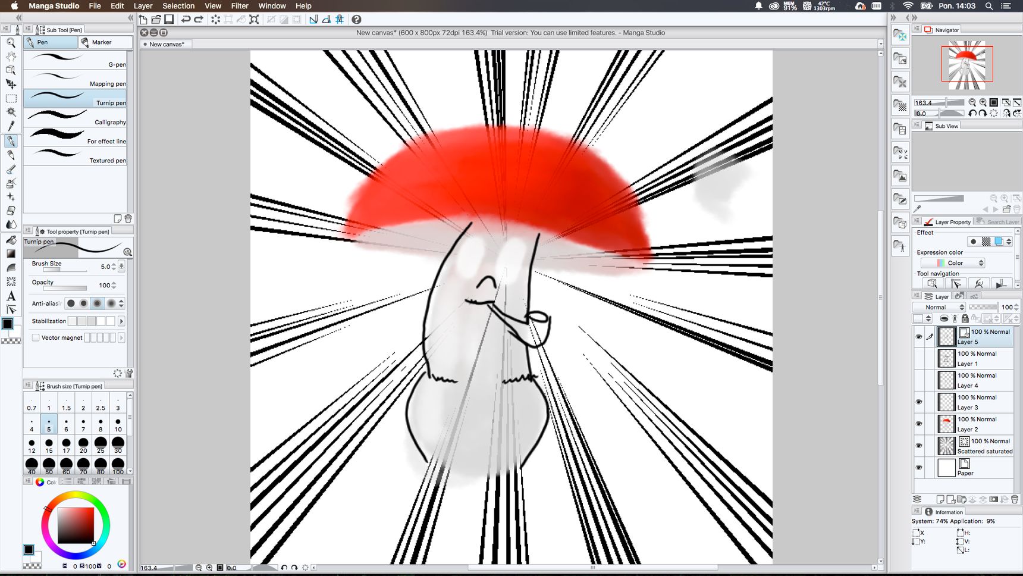Click Zoom out icon in Navigator
The image size is (1023, 576).
[x=972, y=102]
